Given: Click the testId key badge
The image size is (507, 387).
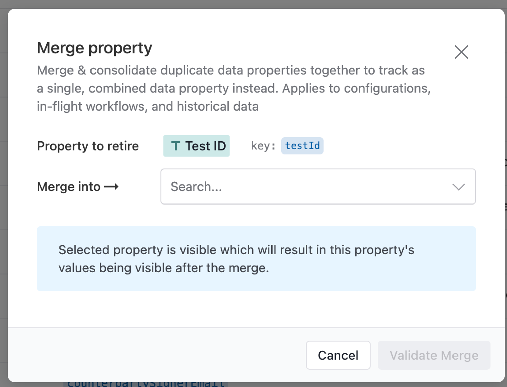Looking at the screenshot, I should pyautogui.click(x=302, y=146).
